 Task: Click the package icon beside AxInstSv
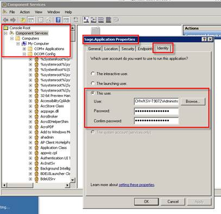[x=36, y=164]
